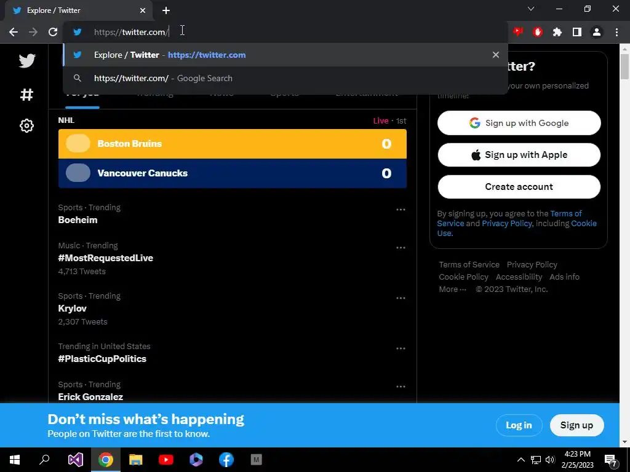630x472 pixels.
Task: Sign up with Apple
Action: coord(519,154)
